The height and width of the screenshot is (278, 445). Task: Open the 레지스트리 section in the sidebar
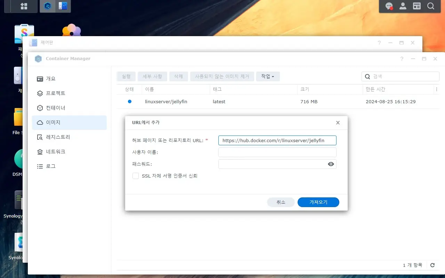[x=58, y=137]
